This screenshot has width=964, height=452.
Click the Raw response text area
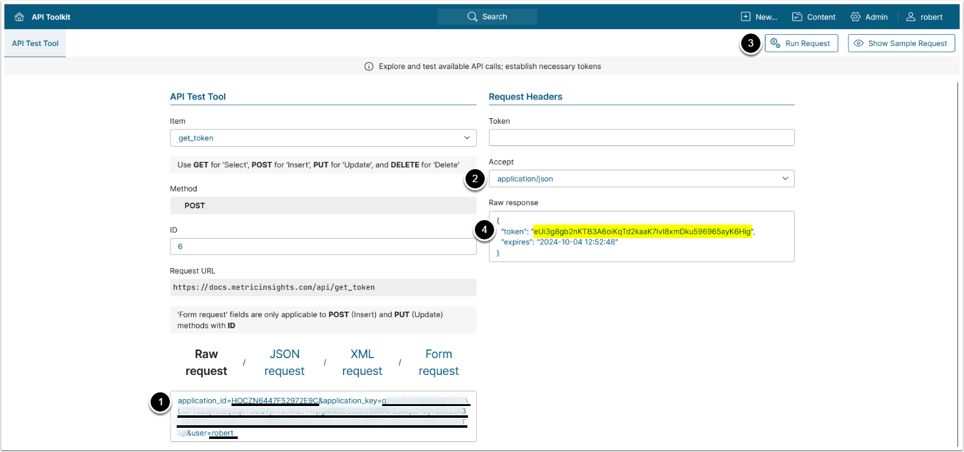642,236
